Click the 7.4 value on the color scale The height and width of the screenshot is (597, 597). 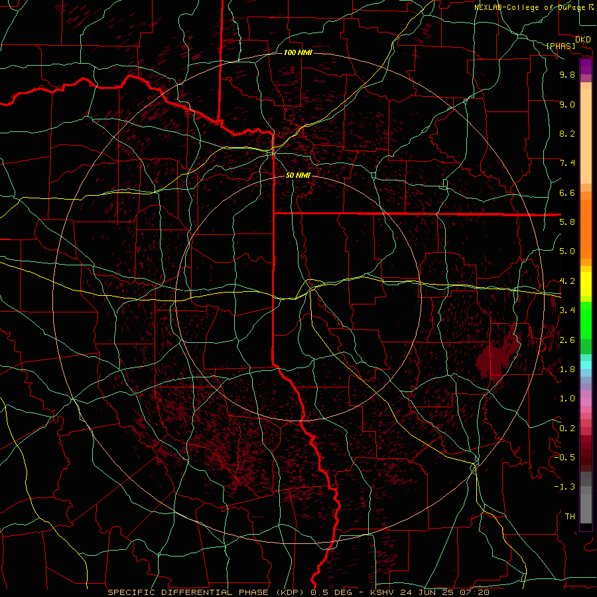click(x=567, y=163)
